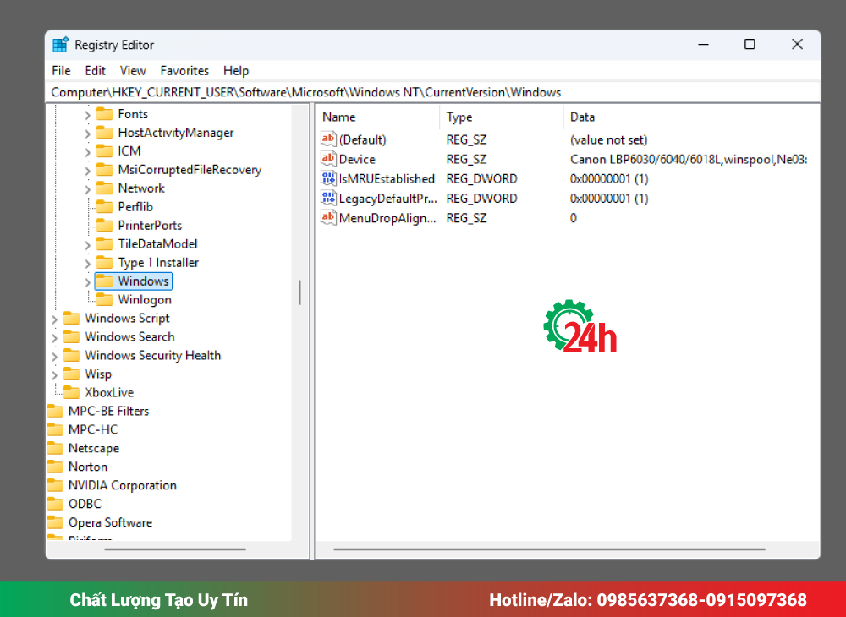Click the TileDataModel folder icon

point(104,244)
